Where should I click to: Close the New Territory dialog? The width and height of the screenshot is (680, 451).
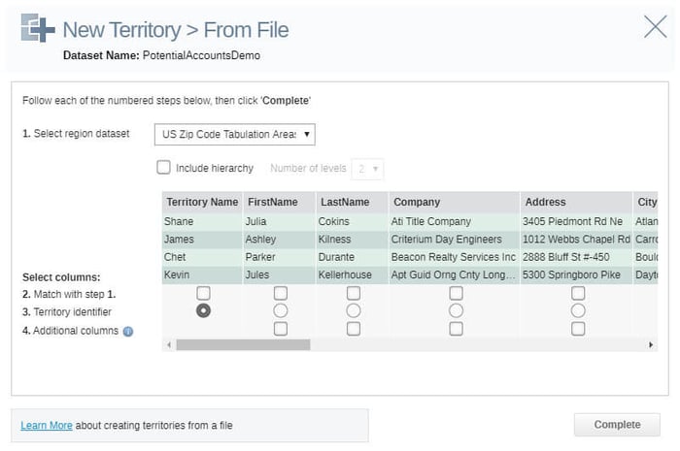click(x=655, y=27)
